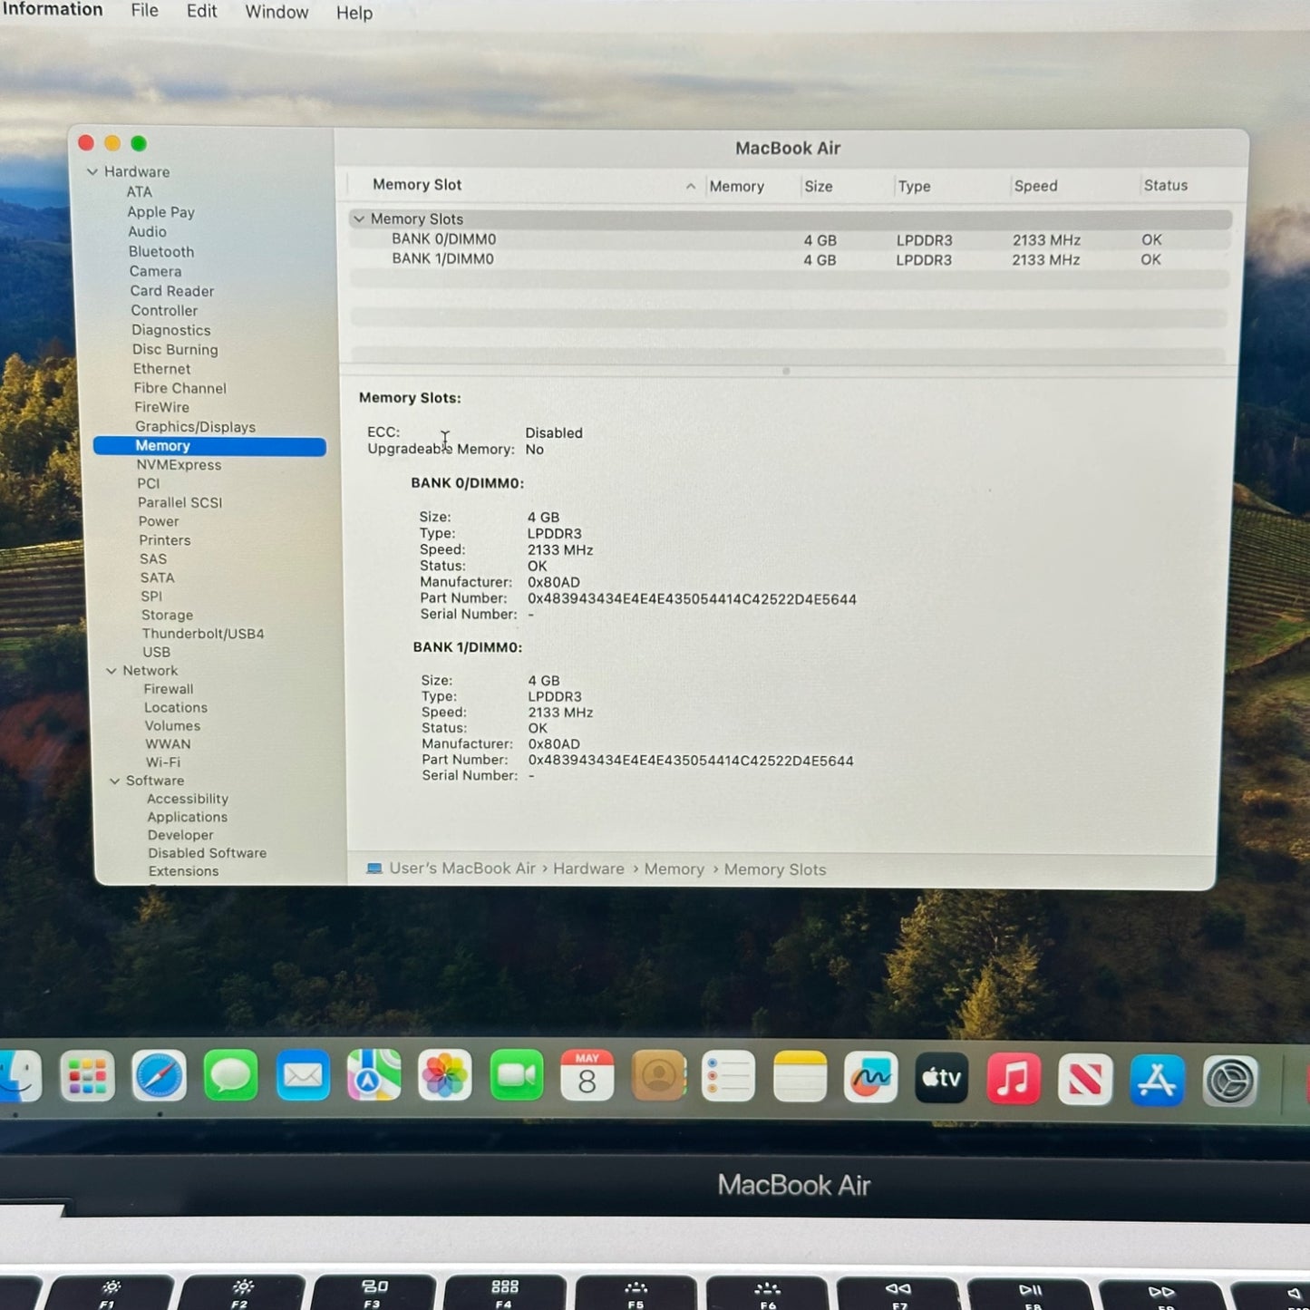Viewport: 1310px width, 1310px height.
Task: Select NVMExpress in the sidebar
Action: click(179, 465)
